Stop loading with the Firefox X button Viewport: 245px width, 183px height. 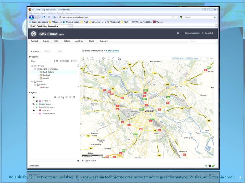coord(49,17)
